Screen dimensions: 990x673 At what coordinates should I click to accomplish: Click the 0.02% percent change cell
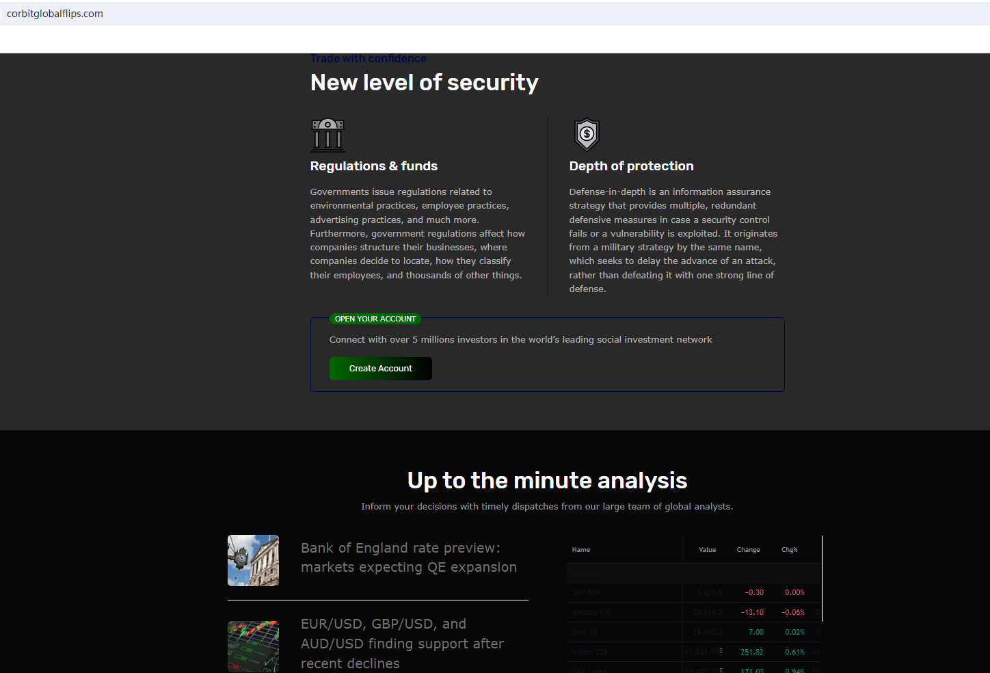pos(794,632)
